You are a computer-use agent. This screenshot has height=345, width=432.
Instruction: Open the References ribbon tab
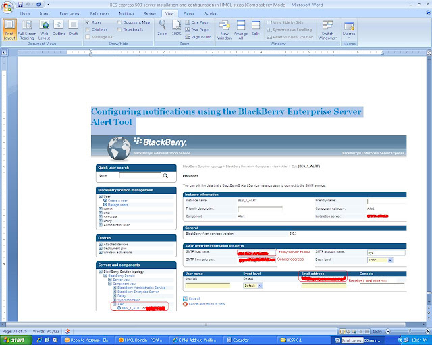tap(100, 13)
